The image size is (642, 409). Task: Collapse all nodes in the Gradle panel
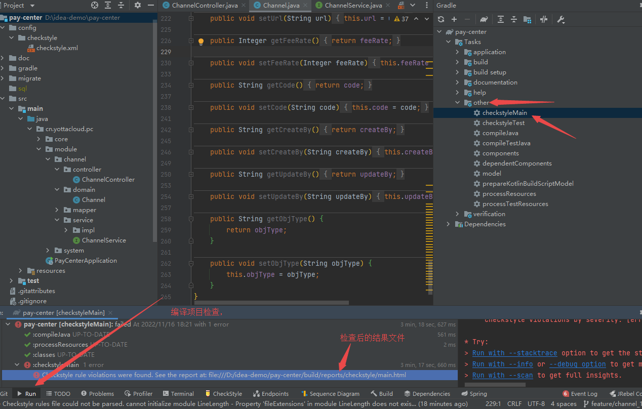tap(514, 19)
